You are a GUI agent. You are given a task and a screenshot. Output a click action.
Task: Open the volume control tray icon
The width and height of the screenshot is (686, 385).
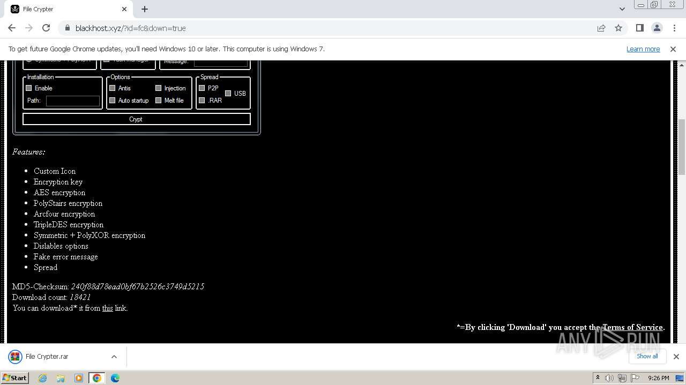point(609,378)
